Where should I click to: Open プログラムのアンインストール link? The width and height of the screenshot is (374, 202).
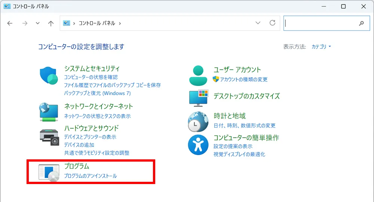(x=90, y=176)
